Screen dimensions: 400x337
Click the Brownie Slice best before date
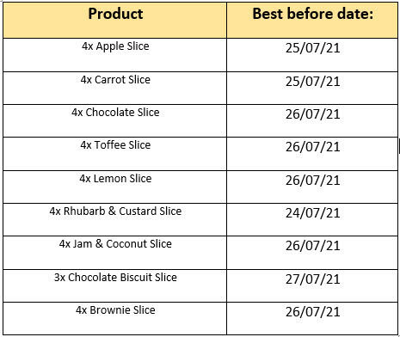[312, 311]
